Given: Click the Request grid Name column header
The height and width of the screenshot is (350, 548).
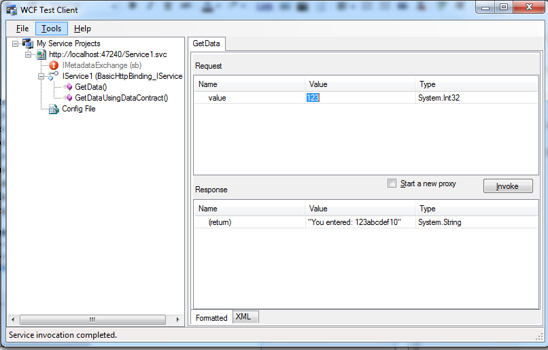Looking at the screenshot, I should [x=250, y=84].
